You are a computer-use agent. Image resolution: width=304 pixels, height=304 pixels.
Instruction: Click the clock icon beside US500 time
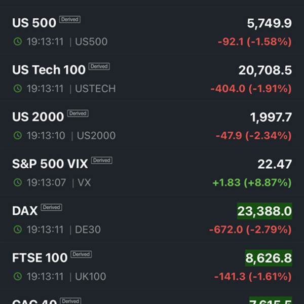(18, 42)
